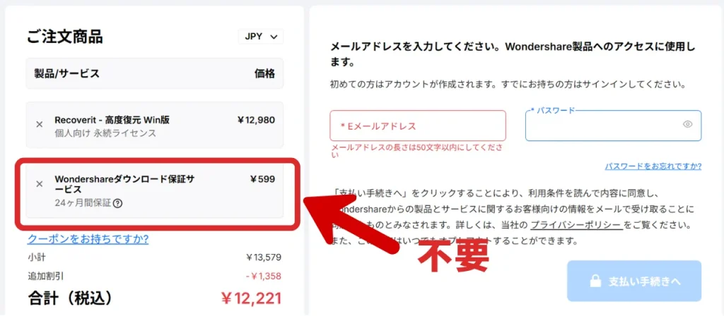Click the total amount ¥12,221
The image size is (724, 316).
(251, 298)
